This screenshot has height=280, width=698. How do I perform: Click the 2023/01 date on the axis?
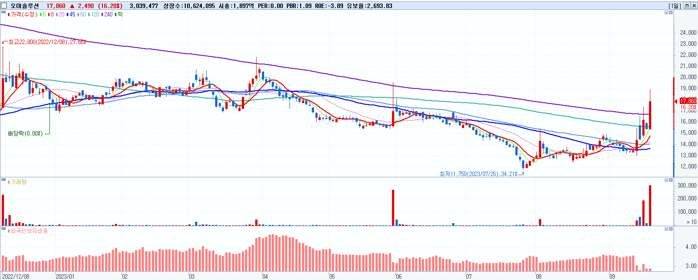66,276
